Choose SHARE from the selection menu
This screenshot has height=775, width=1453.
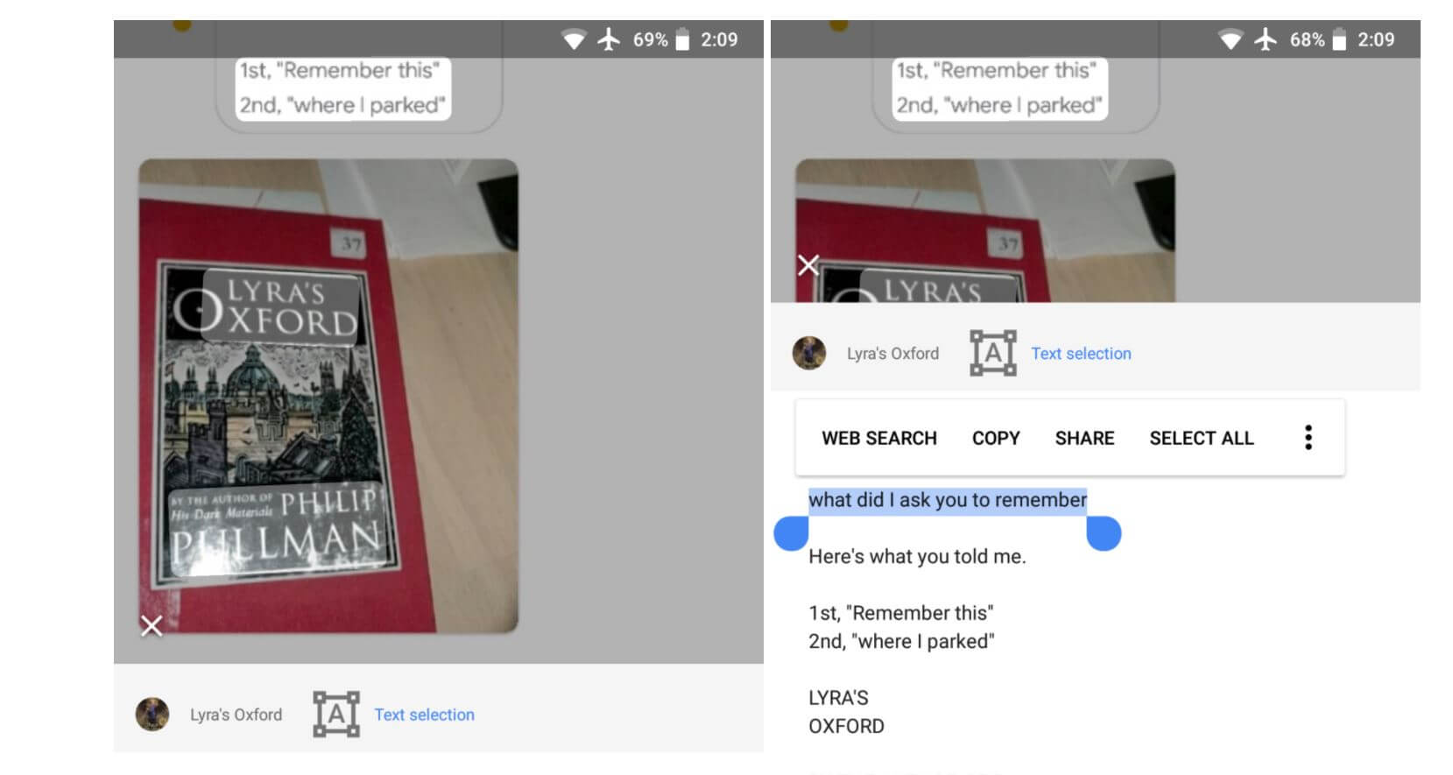pyautogui.click(x=1084, y=438)
